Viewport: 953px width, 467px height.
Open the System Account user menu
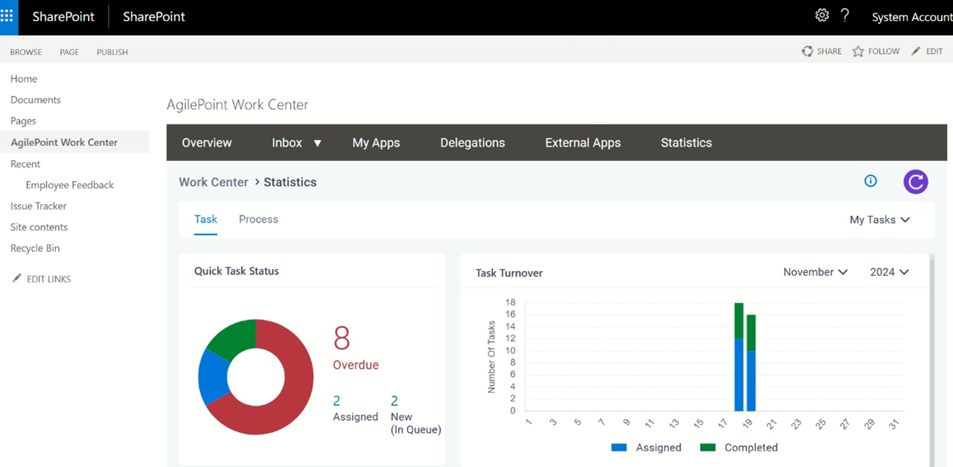[912, 17]
